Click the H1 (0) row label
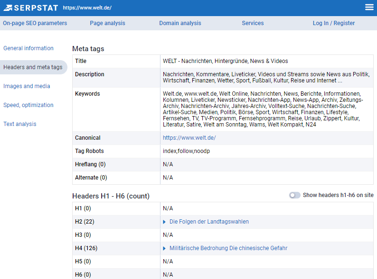Viewport: 377px width, 279px height. 83,208
